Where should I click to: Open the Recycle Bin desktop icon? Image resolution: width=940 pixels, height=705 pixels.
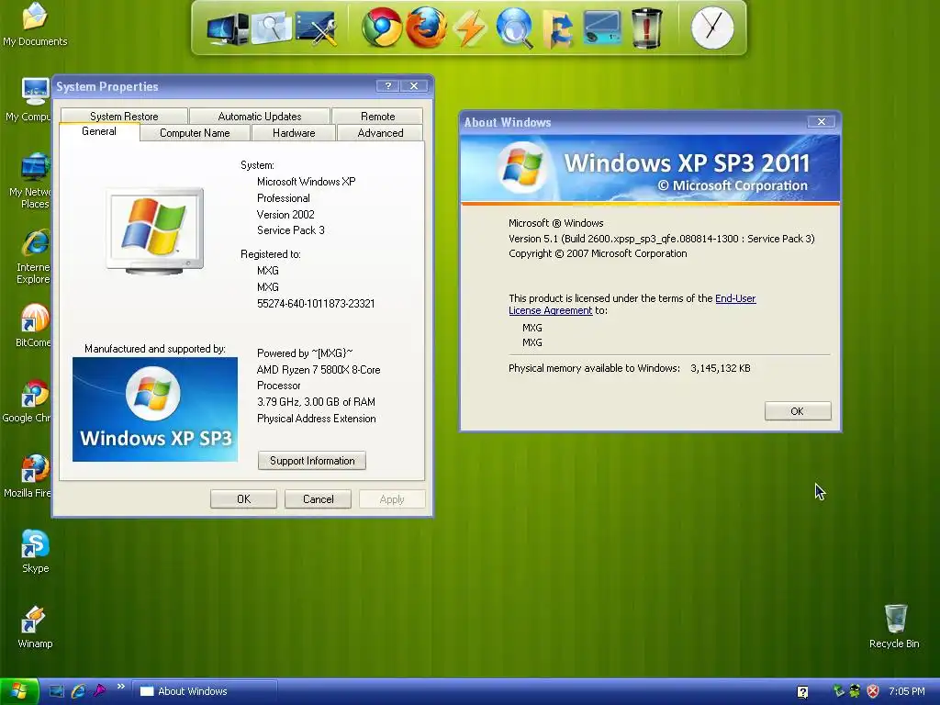(894, 627)
